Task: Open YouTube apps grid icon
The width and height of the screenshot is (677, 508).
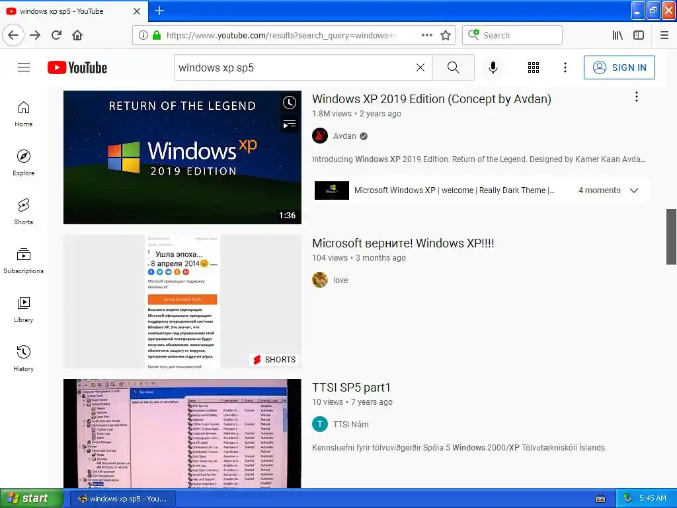Action: (x=534, y=67)
